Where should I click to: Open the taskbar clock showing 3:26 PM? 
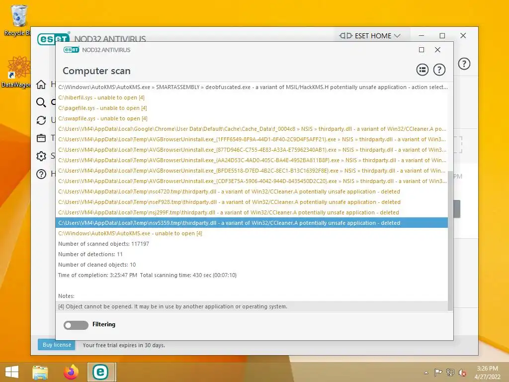tap(487, 372)
